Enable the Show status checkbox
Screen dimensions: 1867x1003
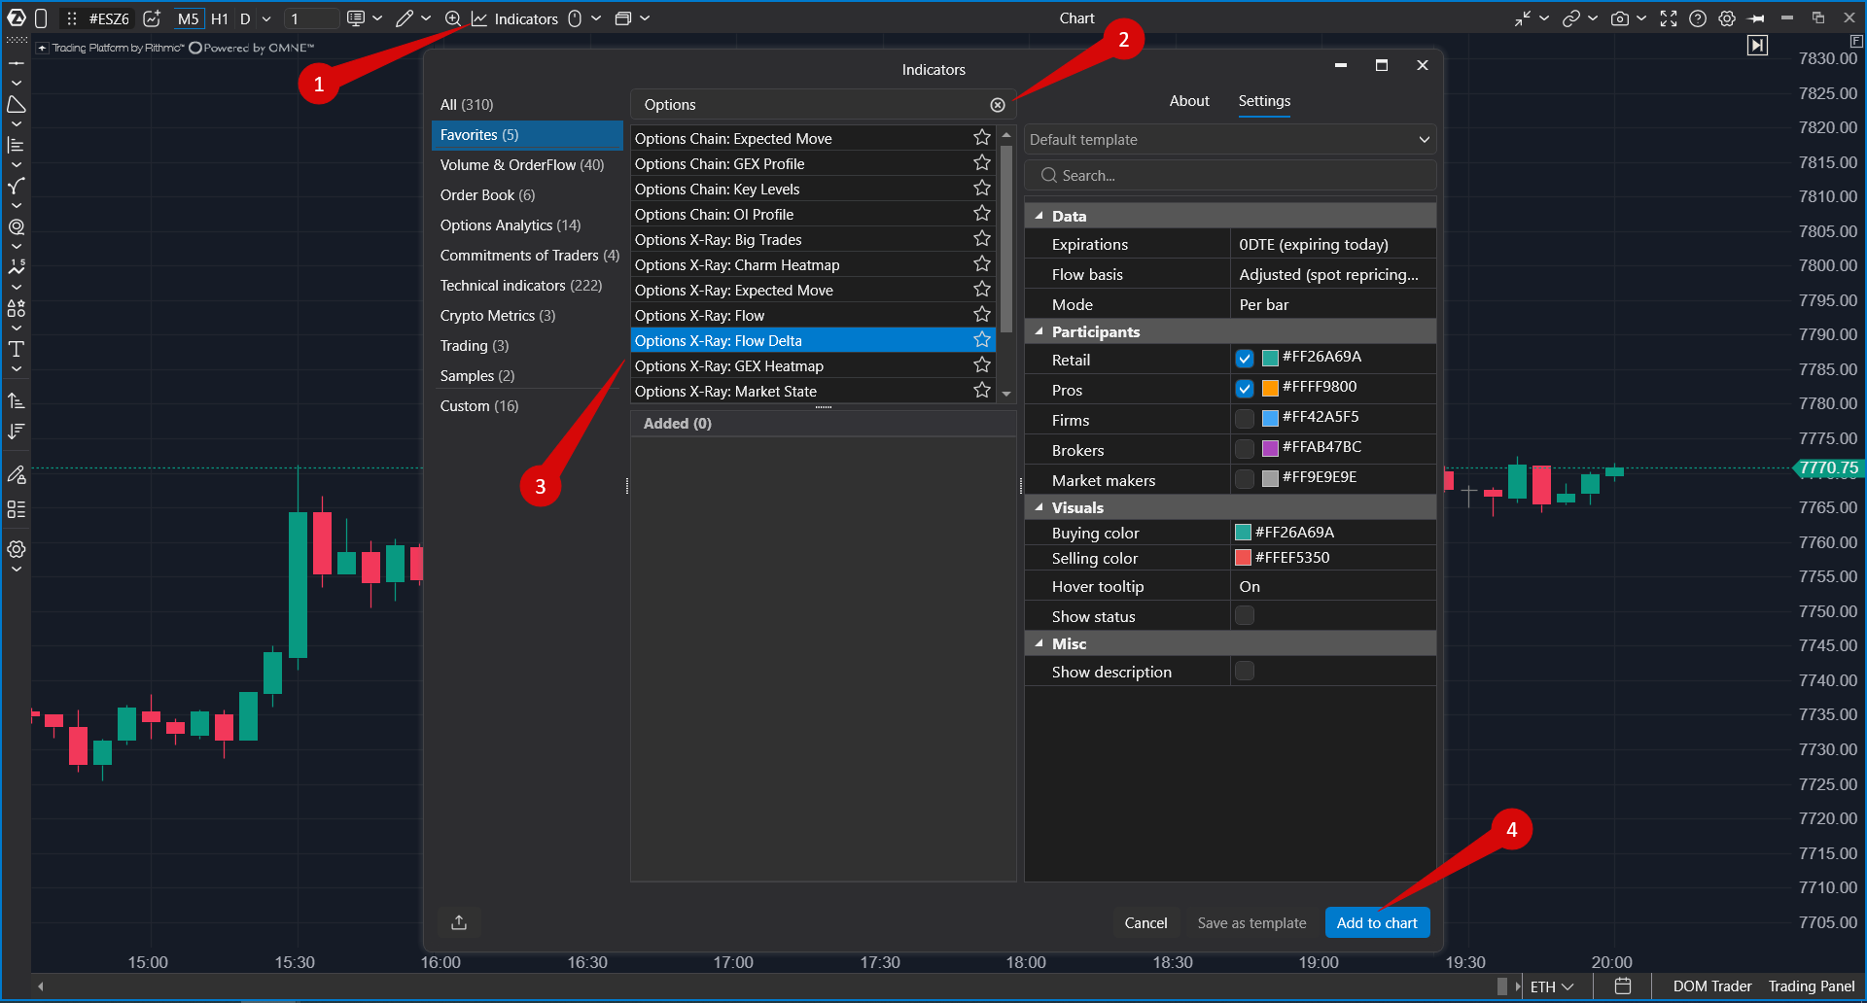pyautogui.click(x=1245, y=615)
